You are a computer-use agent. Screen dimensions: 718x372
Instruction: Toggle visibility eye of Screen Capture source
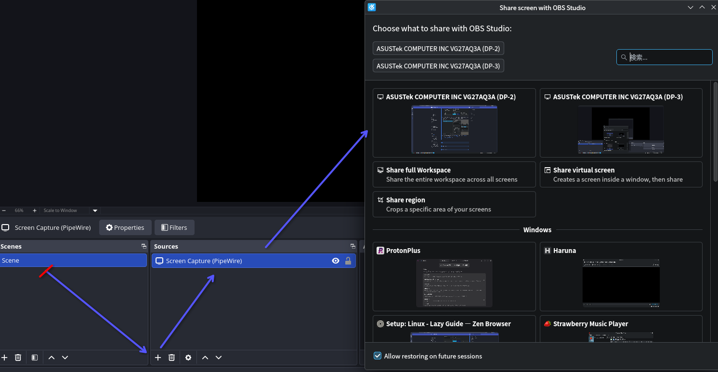click(336, 261)
